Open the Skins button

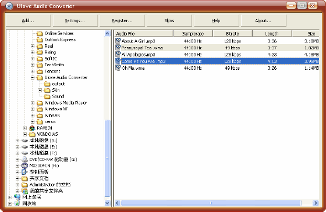tap(169, 20)
